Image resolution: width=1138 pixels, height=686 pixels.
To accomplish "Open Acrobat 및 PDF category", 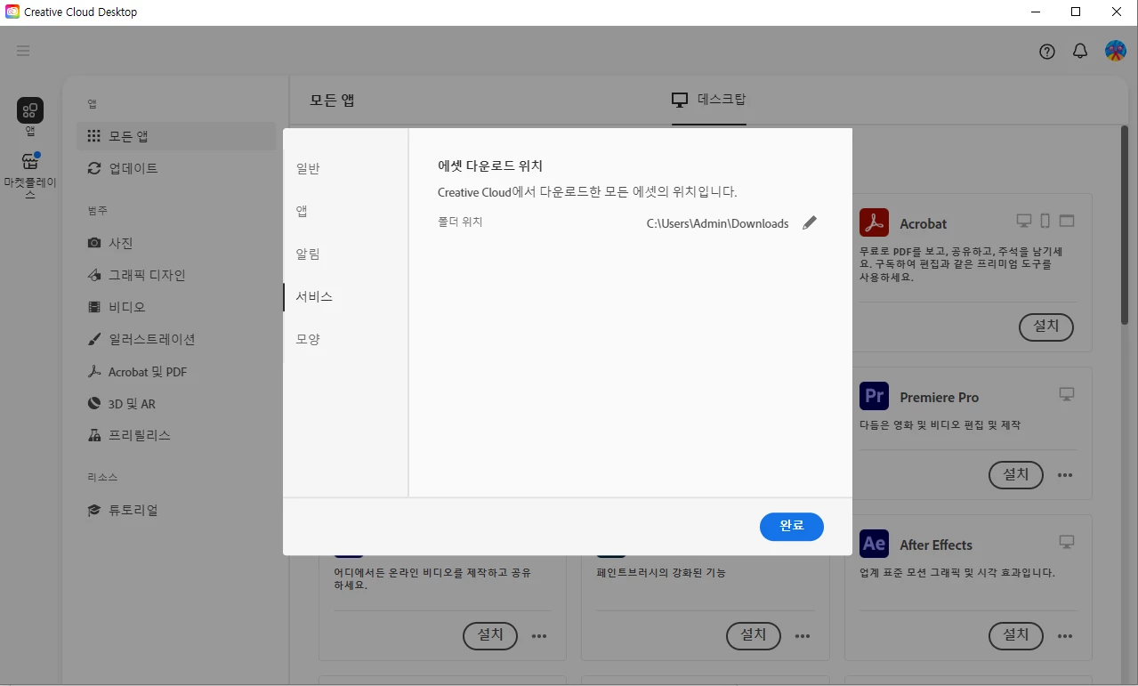I will coord(176,372).
